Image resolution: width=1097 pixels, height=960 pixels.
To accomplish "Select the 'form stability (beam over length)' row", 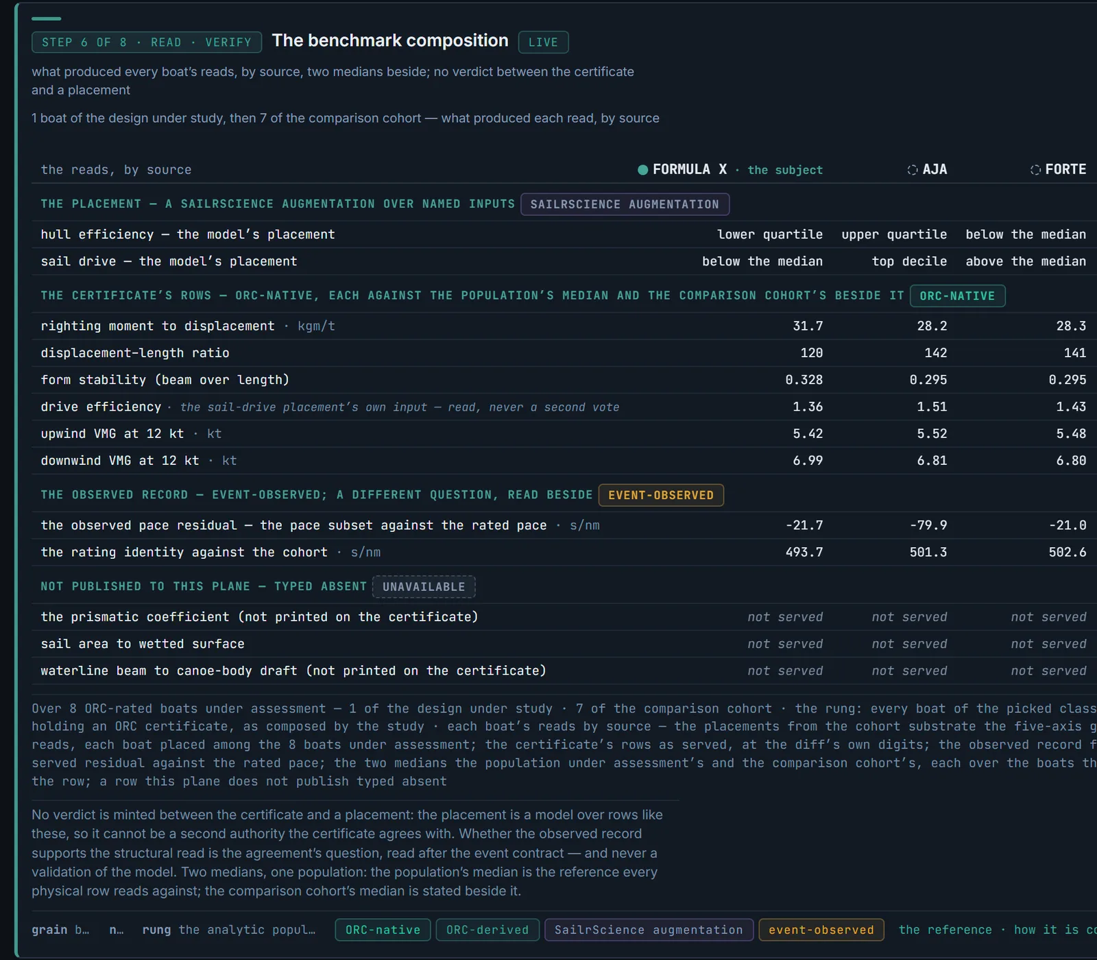I will [x=564, y=380].
